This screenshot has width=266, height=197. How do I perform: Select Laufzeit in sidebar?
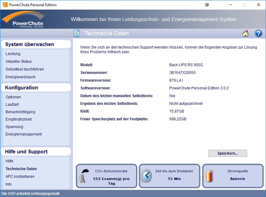(x=12, y=105)
